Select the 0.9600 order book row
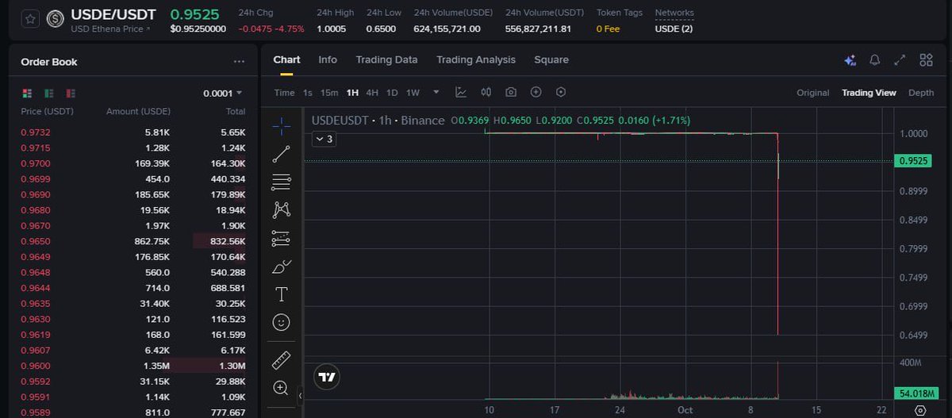Image resolution: width=952 pixels, height=418 pixels. 133,366
